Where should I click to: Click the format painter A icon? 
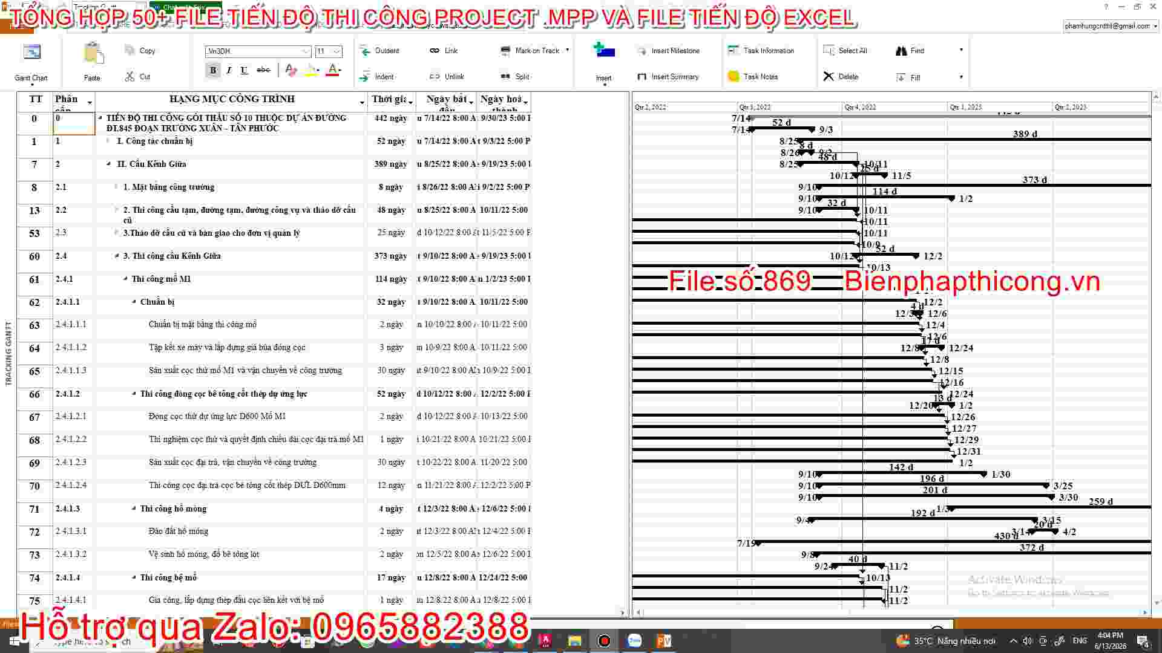click(x=290, y=70)
